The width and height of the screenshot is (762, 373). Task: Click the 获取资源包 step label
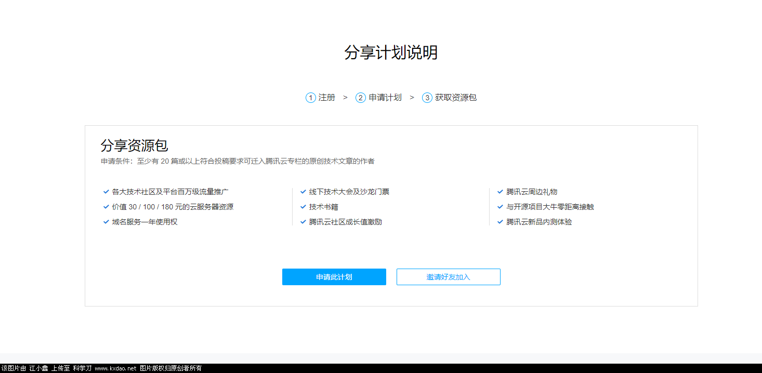pos(456,98)
